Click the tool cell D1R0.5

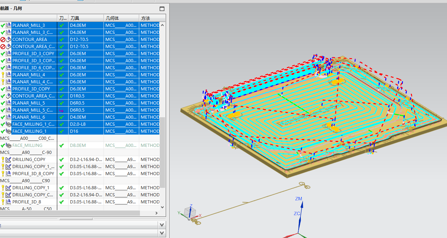click(x=86, y=96)
